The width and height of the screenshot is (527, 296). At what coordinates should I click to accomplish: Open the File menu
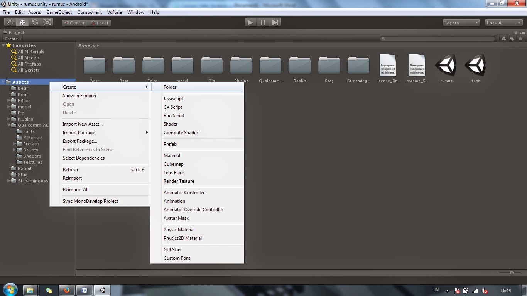point(6,12)
